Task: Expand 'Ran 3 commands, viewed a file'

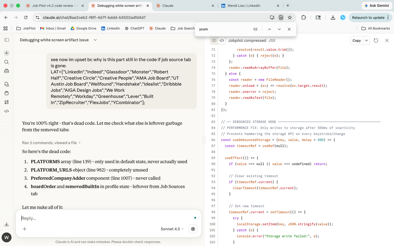Action: coord(51,143)
